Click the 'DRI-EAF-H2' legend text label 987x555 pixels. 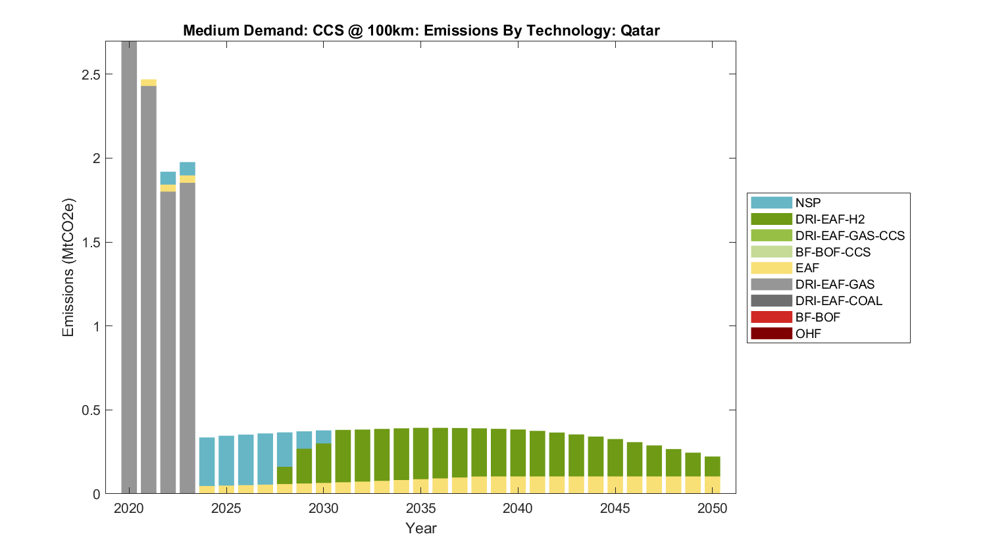point(830,219)
